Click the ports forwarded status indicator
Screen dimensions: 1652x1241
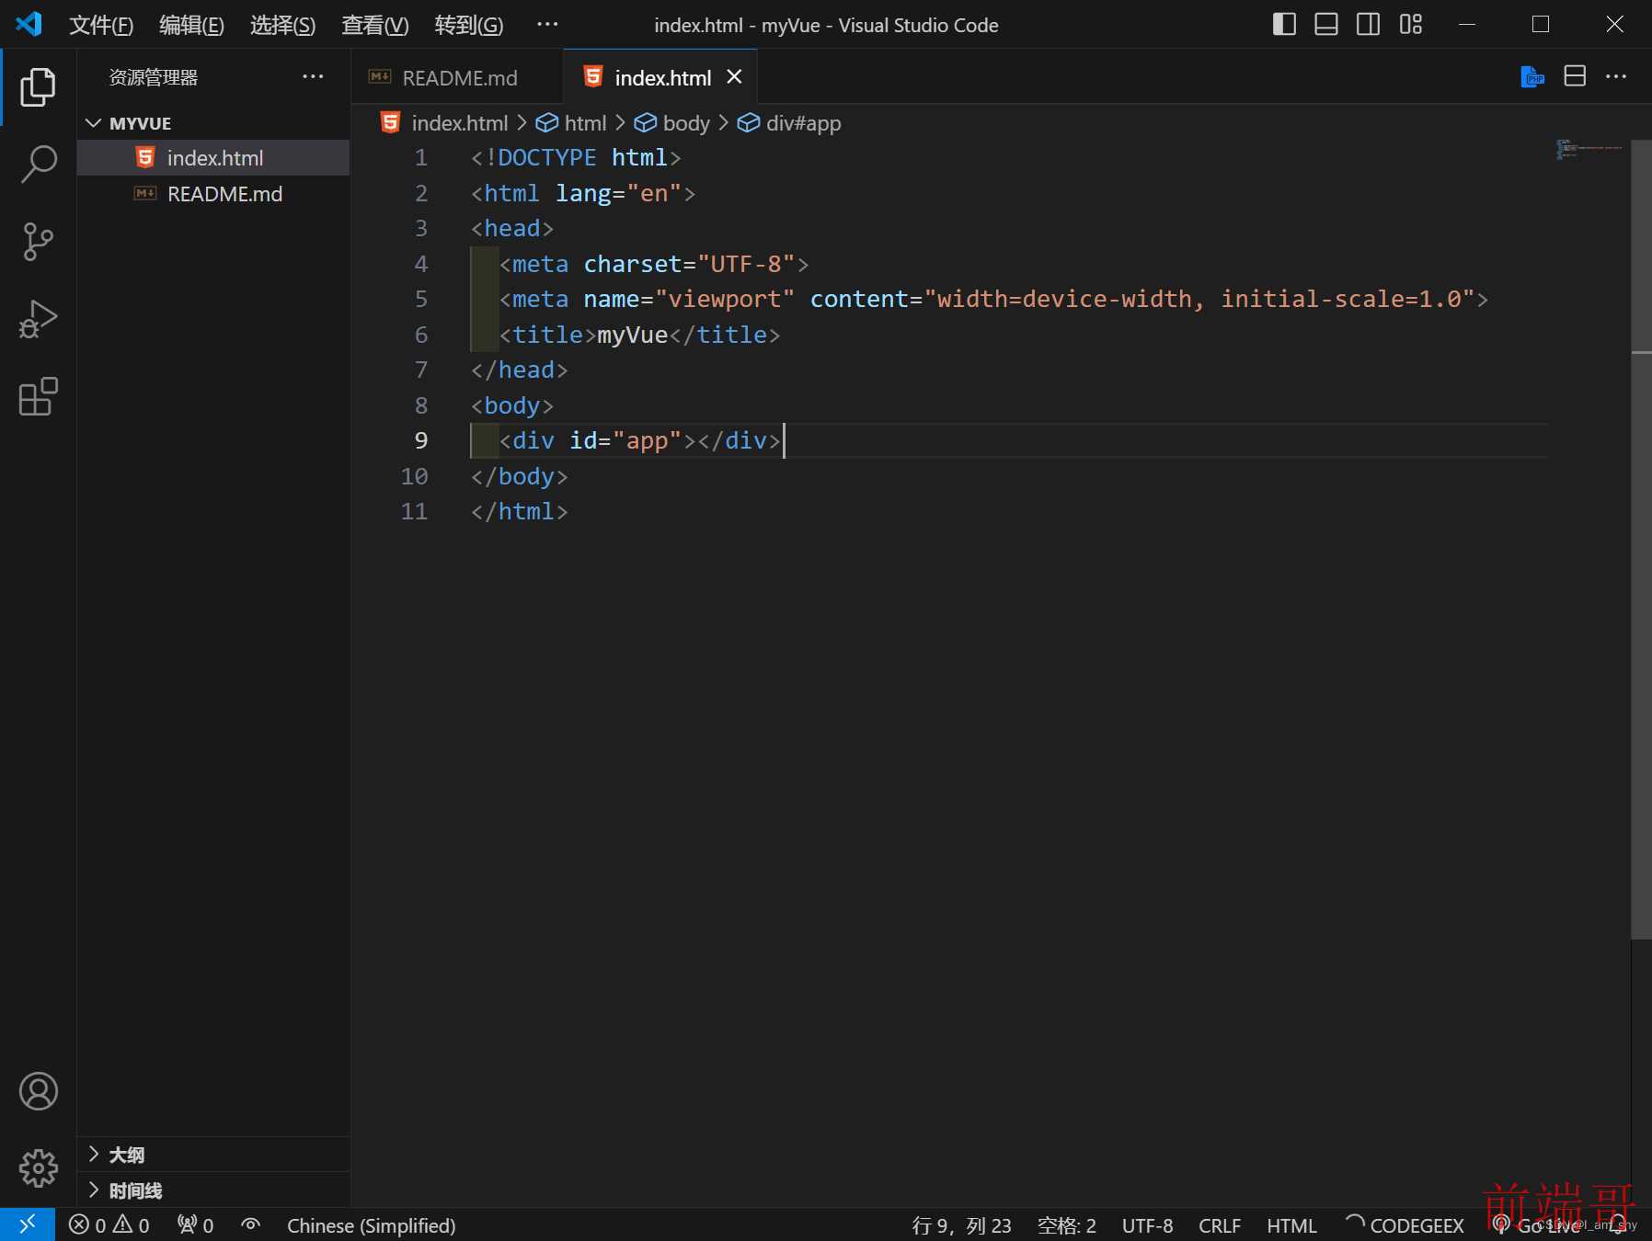coord(195,1225)
